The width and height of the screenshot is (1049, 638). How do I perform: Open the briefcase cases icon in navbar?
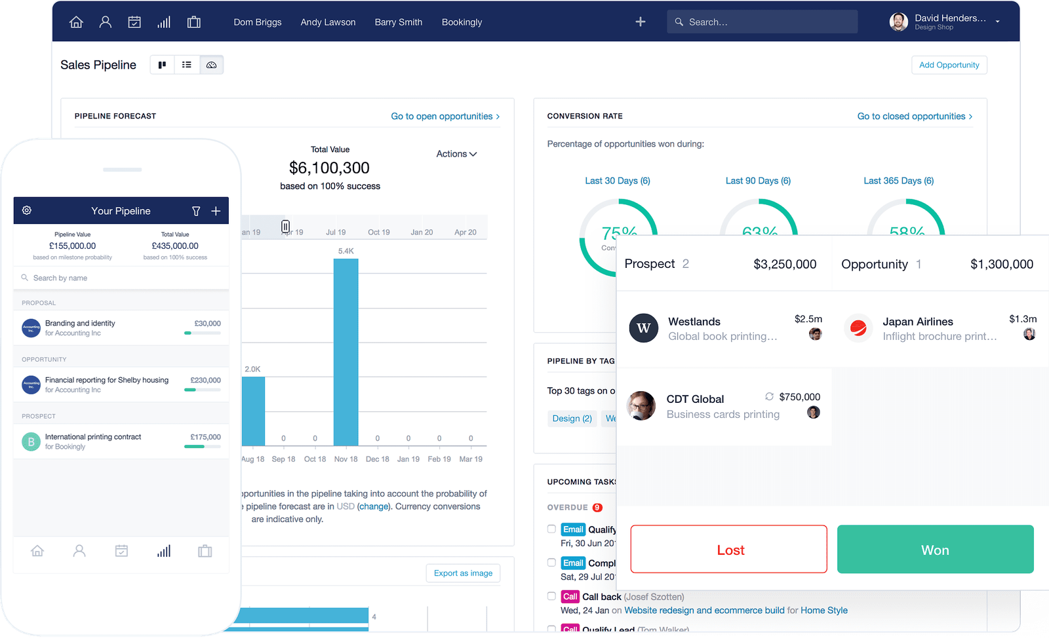[x=193, y=22]
